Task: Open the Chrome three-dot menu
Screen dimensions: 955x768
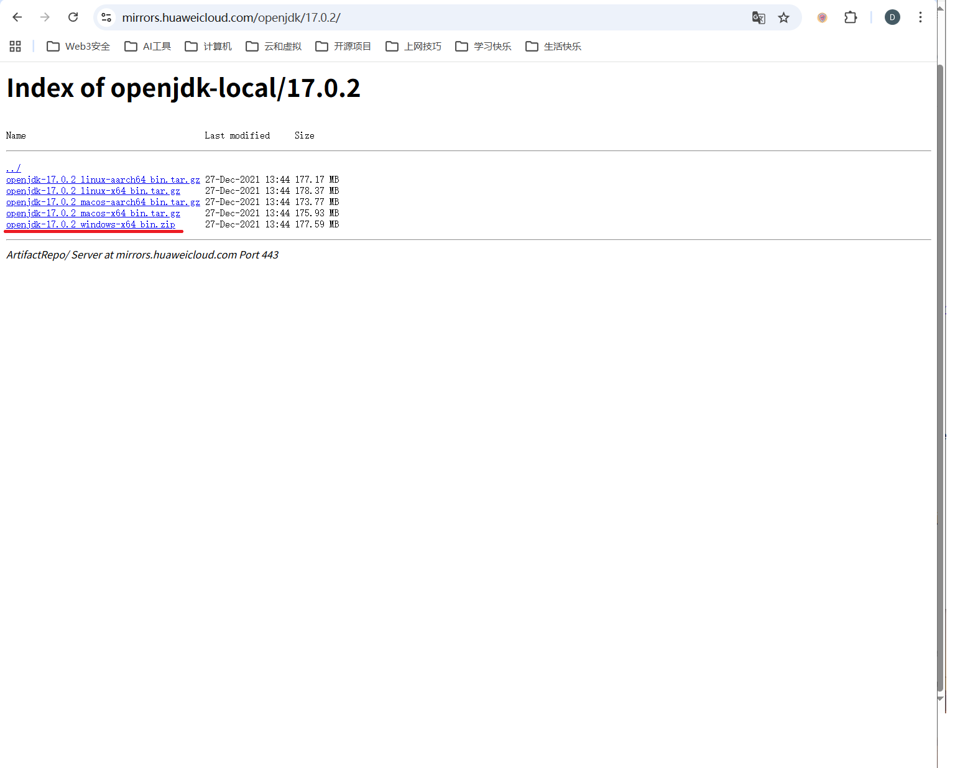Action: coord(920,17)
